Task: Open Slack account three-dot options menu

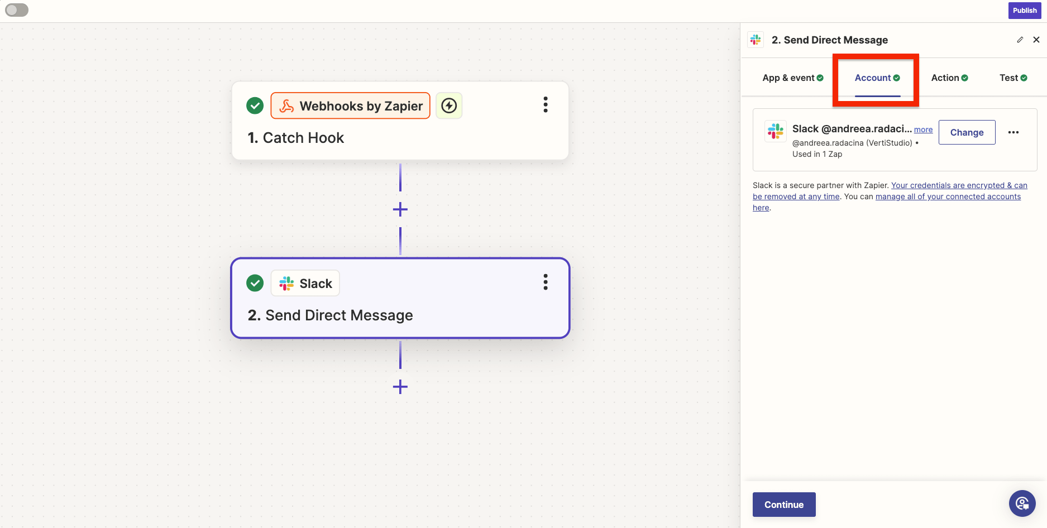Action: click(1013, 132)
